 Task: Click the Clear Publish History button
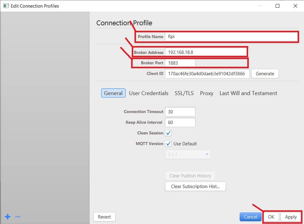190,176
